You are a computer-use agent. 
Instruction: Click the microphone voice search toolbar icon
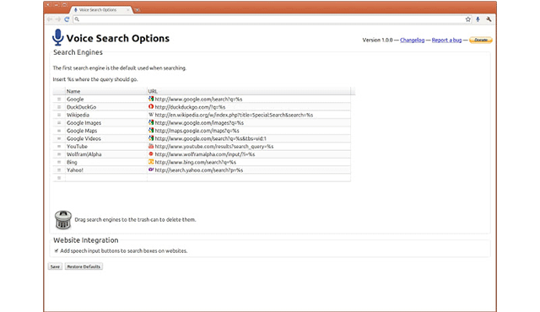tap(478, 19)
